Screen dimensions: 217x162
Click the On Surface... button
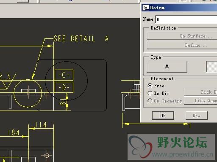click(182, 36)
